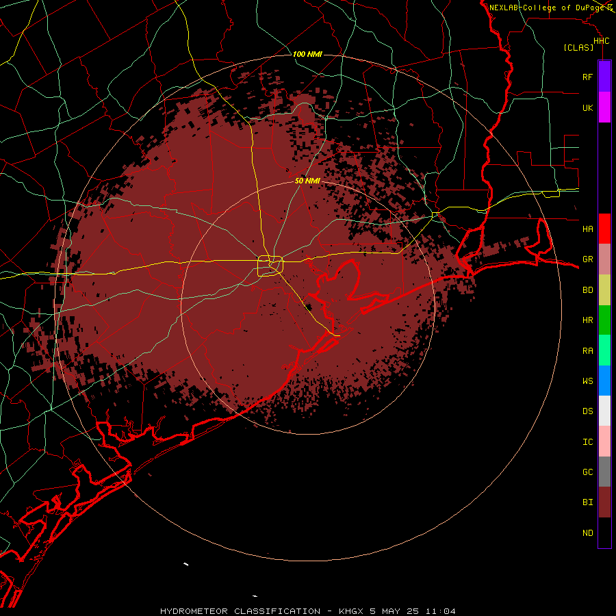Screen dimensions: 616x616
Task: Click the UK magenta legend swatch
Action: pos(604,107)
